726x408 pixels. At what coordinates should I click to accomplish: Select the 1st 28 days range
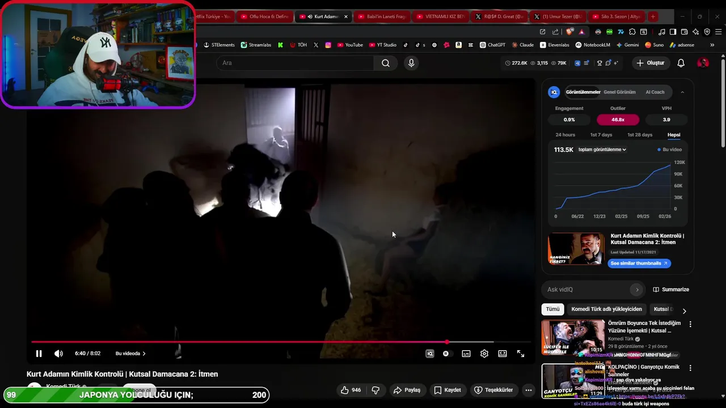coord(640,135)
